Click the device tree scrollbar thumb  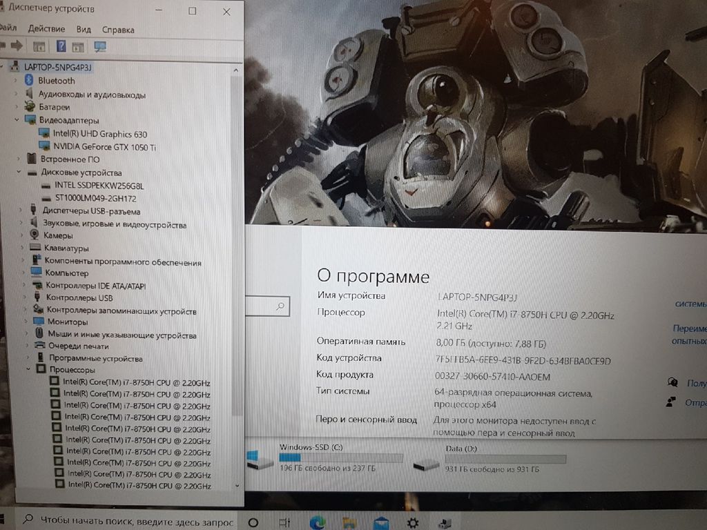tap(237, 246)
